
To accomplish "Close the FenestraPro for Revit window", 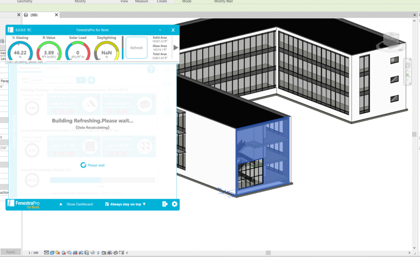I will [173, 30].
